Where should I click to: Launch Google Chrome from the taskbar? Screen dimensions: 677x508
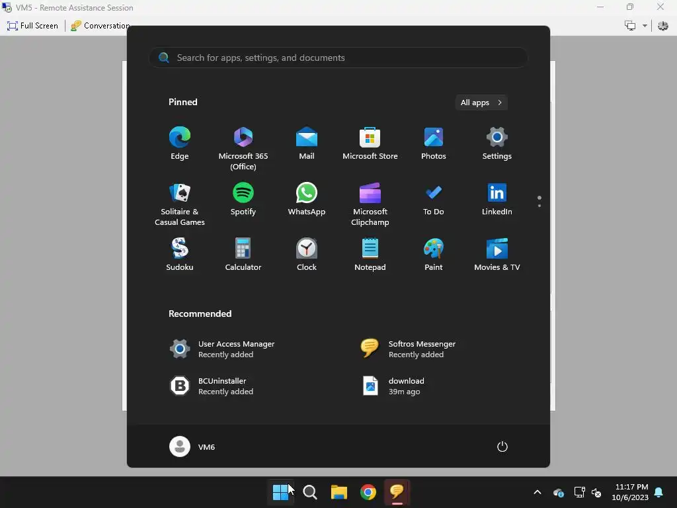pyautogui.click(x=368, y=492)
